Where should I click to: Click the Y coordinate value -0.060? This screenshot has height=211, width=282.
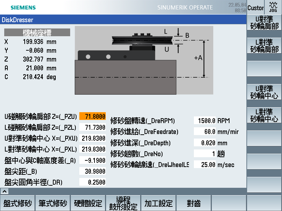click(x=35, y=50)
